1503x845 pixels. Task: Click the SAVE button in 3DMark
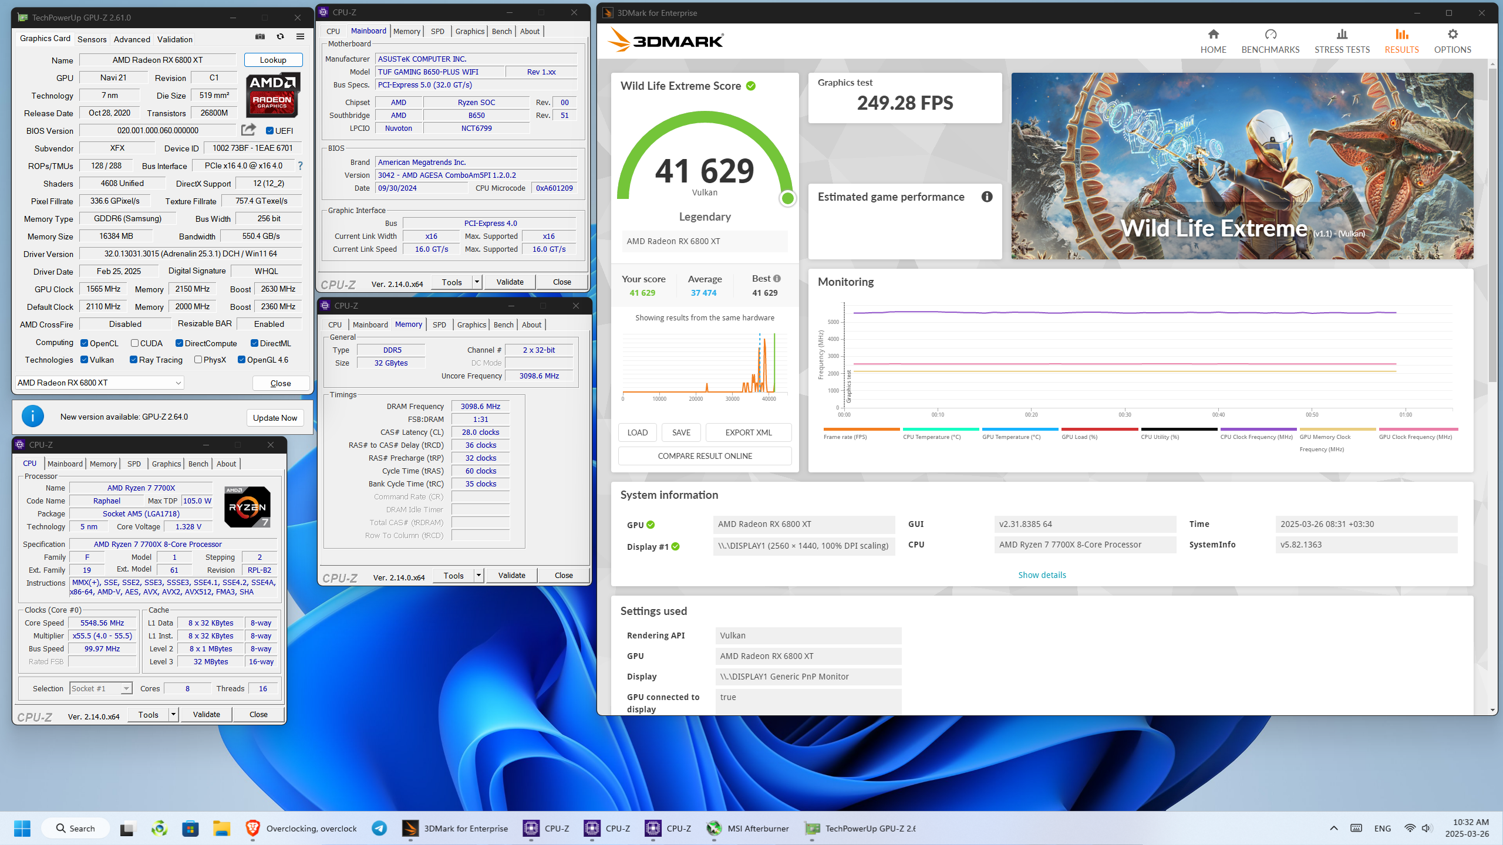pos(681,432)
